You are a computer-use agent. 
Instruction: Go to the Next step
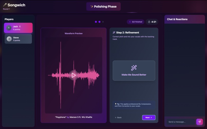point(149,117)
